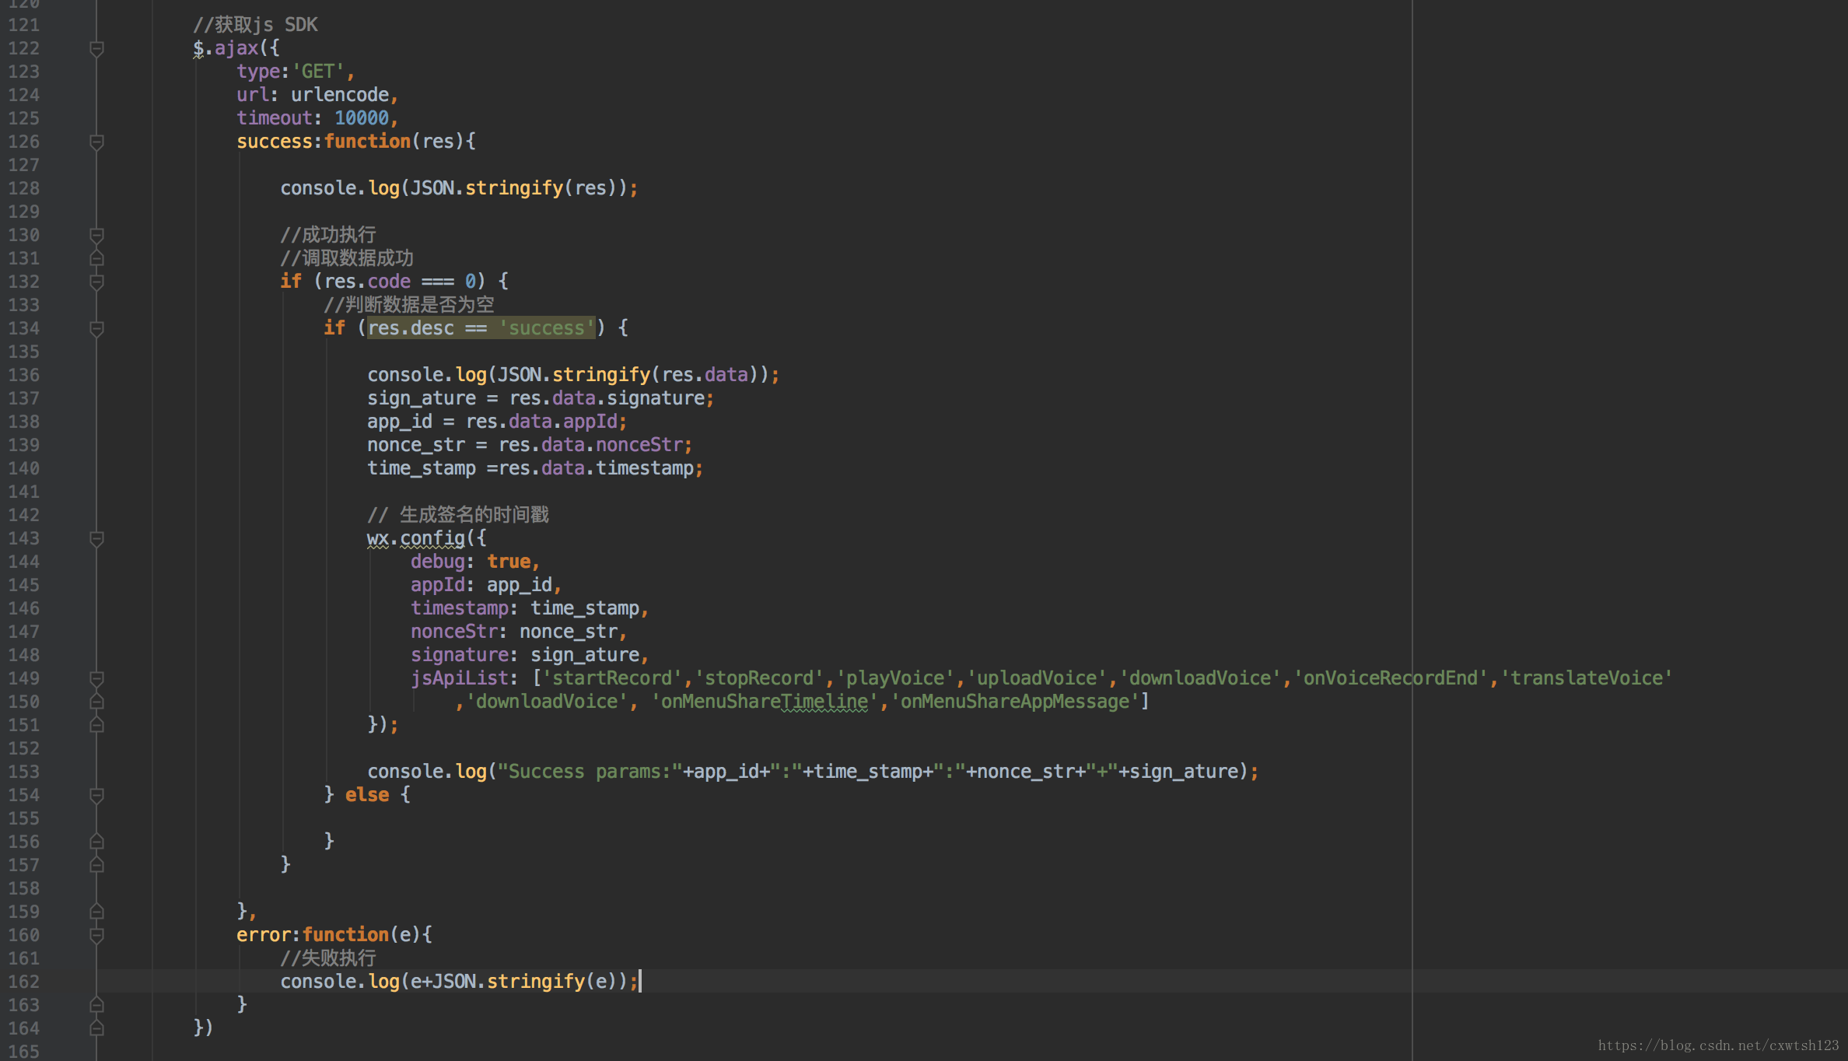Click the 'onVoiceRecordEnd' string
This screenshot has width=1848, height=1061.
1391,678
